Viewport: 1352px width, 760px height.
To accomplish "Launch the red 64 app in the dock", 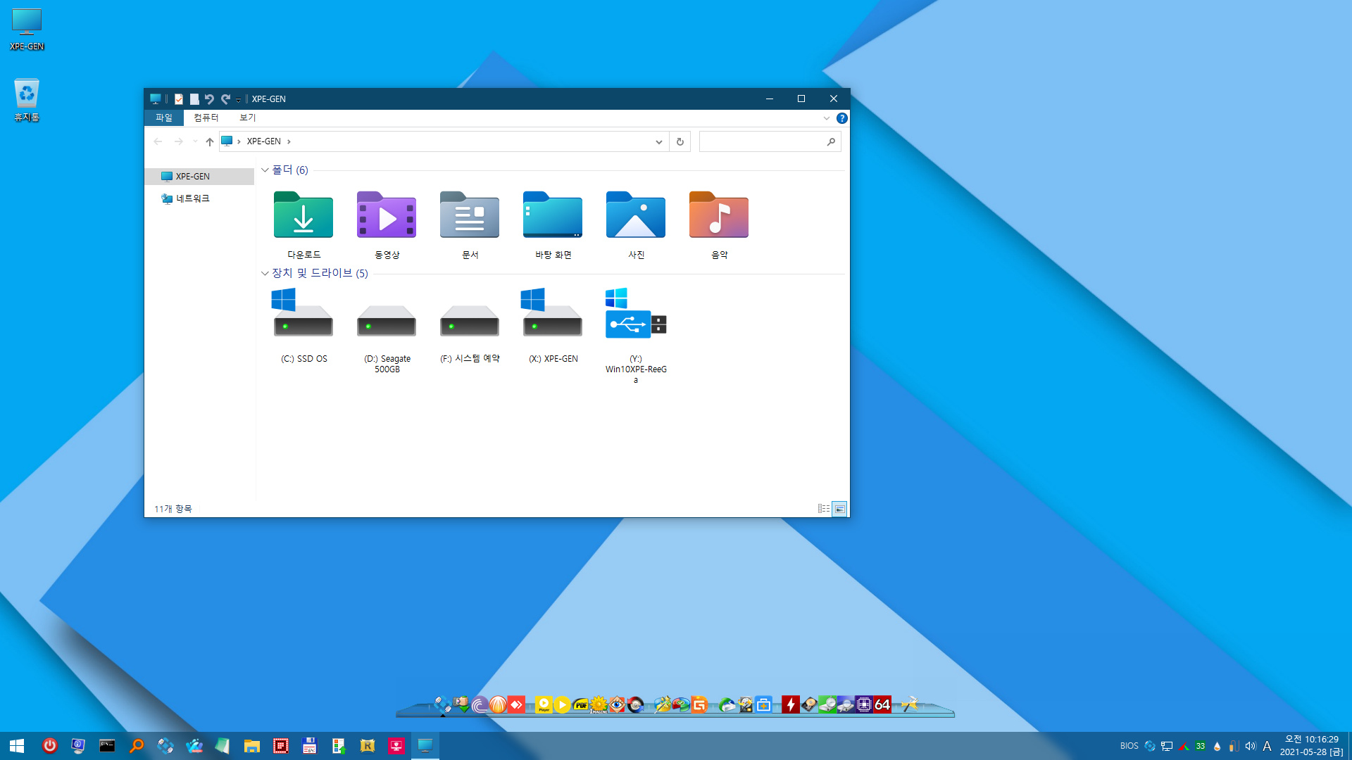I will point(882,704).
